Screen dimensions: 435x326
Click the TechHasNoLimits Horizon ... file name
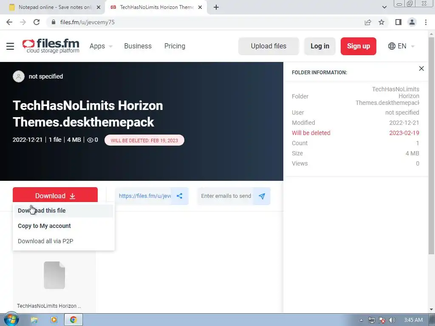49,306
